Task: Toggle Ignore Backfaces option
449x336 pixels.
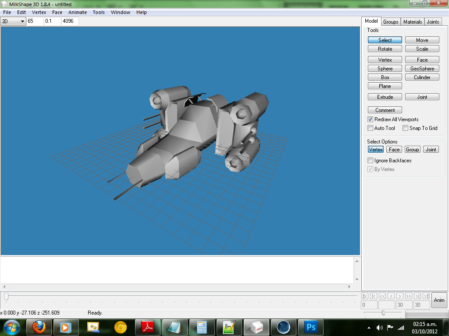Action: (x=370, y=160)
